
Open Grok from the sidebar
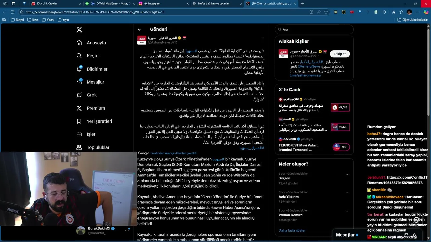[87, 95]
